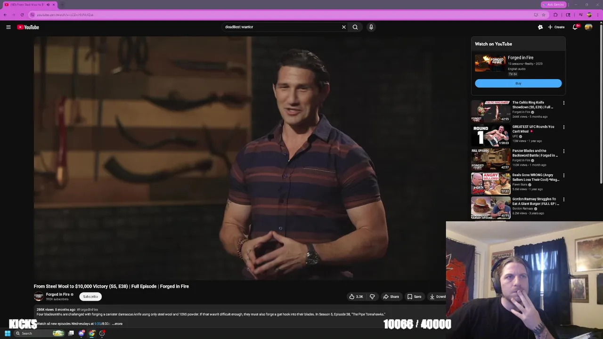Bookmark this page with the star
This screenshot has height=339, width=603.
[543, 15]
